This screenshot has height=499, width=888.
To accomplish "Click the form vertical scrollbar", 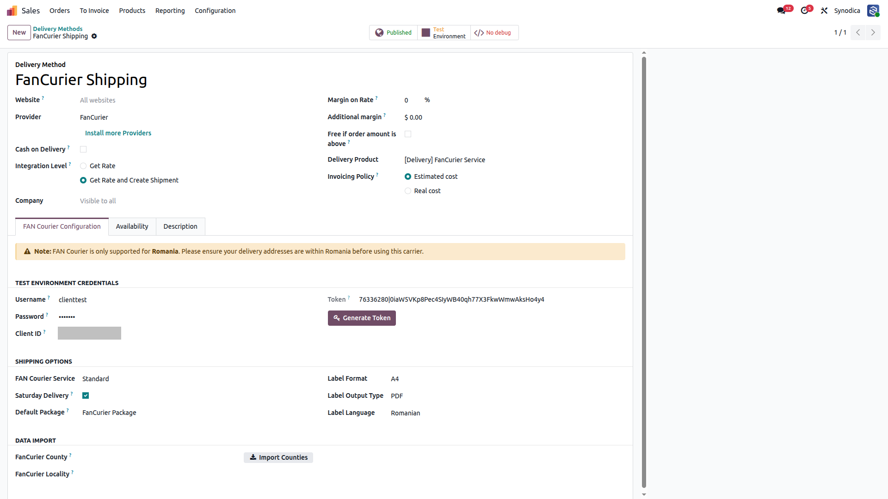I will pos(644,272).
